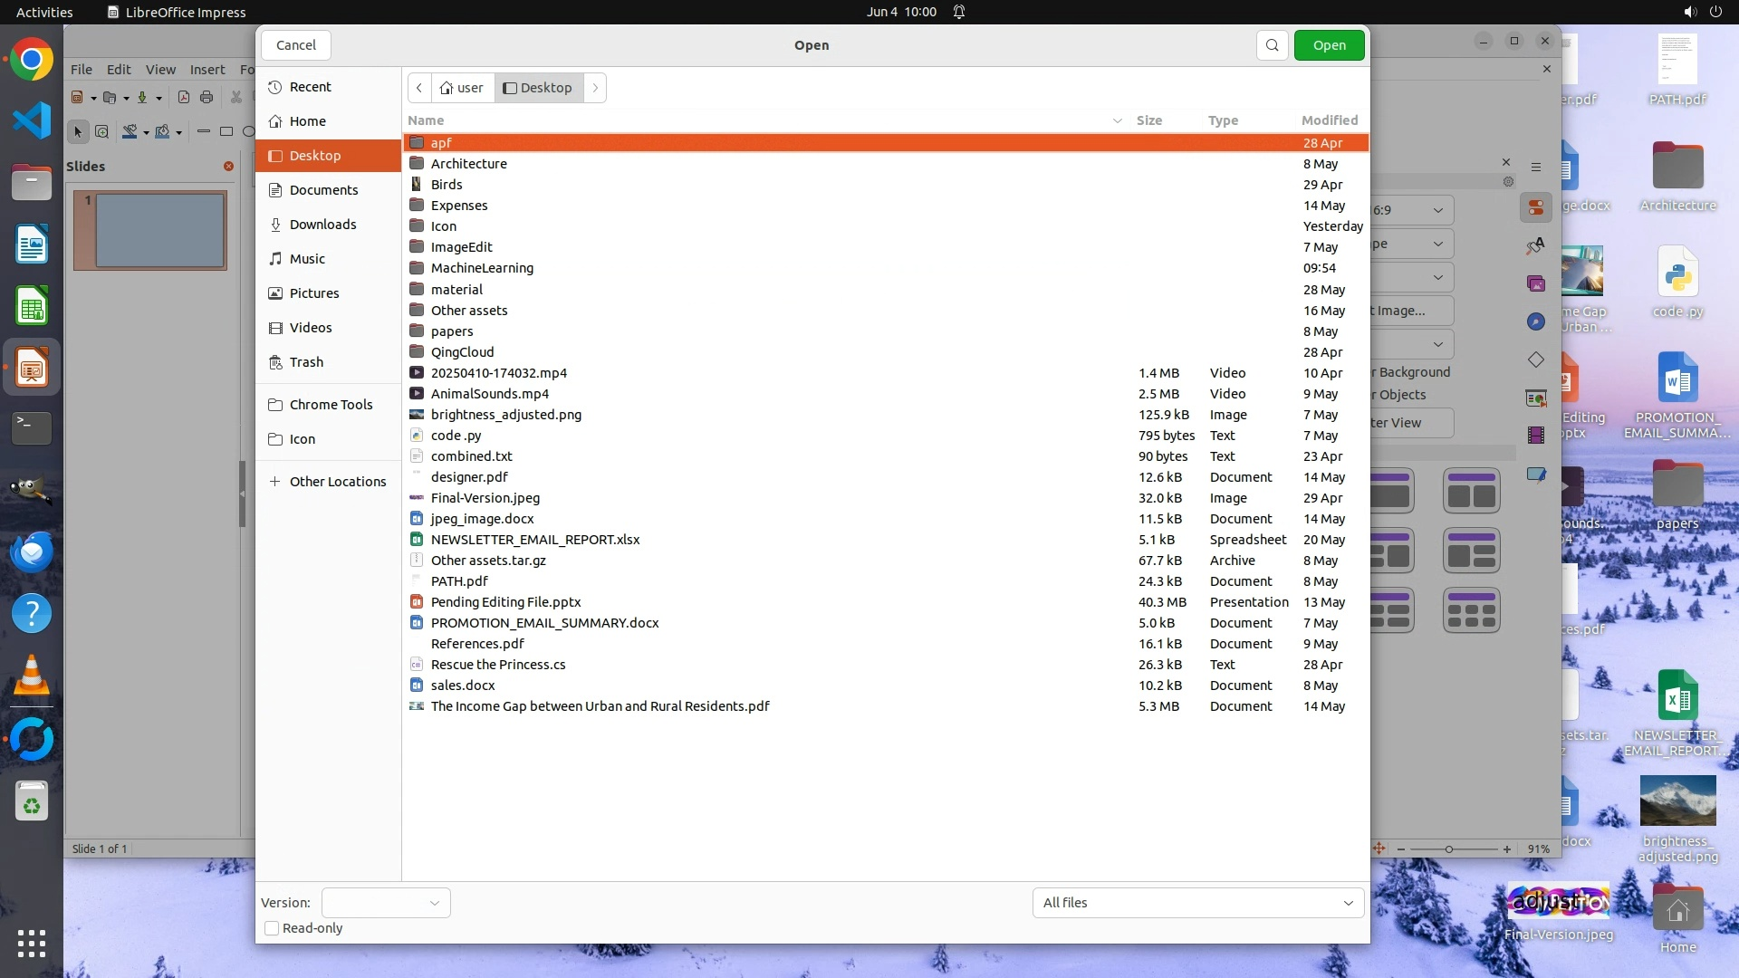Open the Properties sidebar deck icon
1739x978 pixels.
tap(1536, 208)
